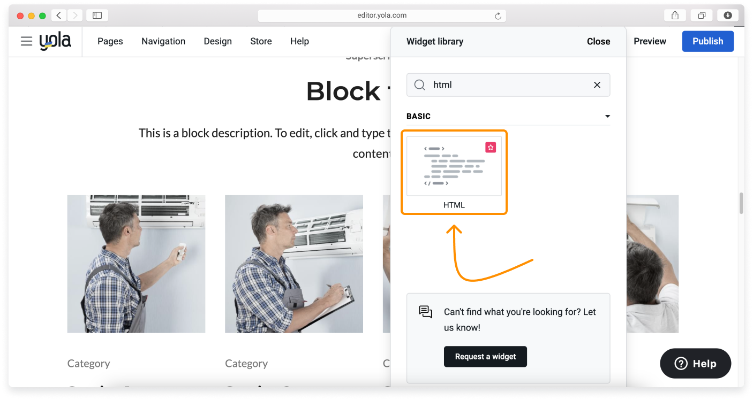Open the Store menu

click(261, 41)
